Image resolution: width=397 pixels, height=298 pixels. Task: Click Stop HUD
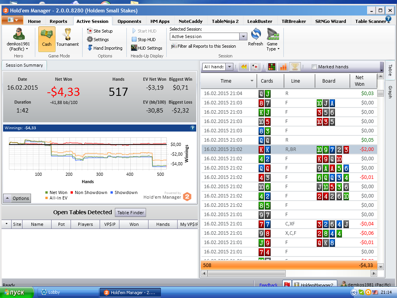click(143, 40)
